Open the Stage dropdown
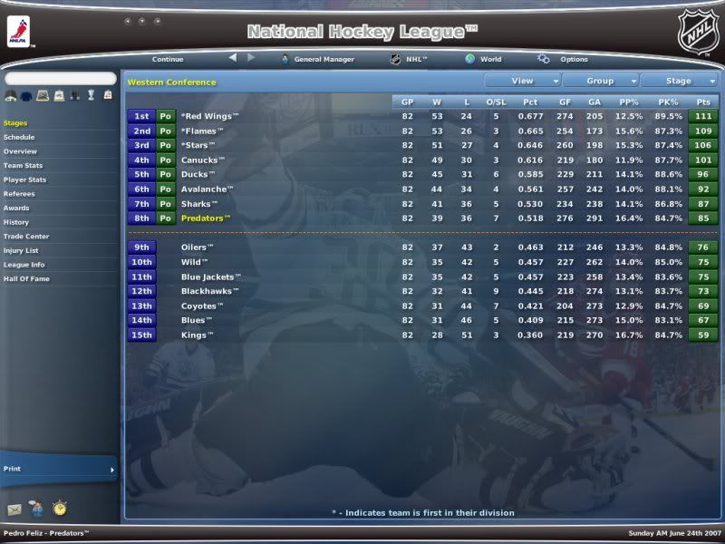 [679, 81]
